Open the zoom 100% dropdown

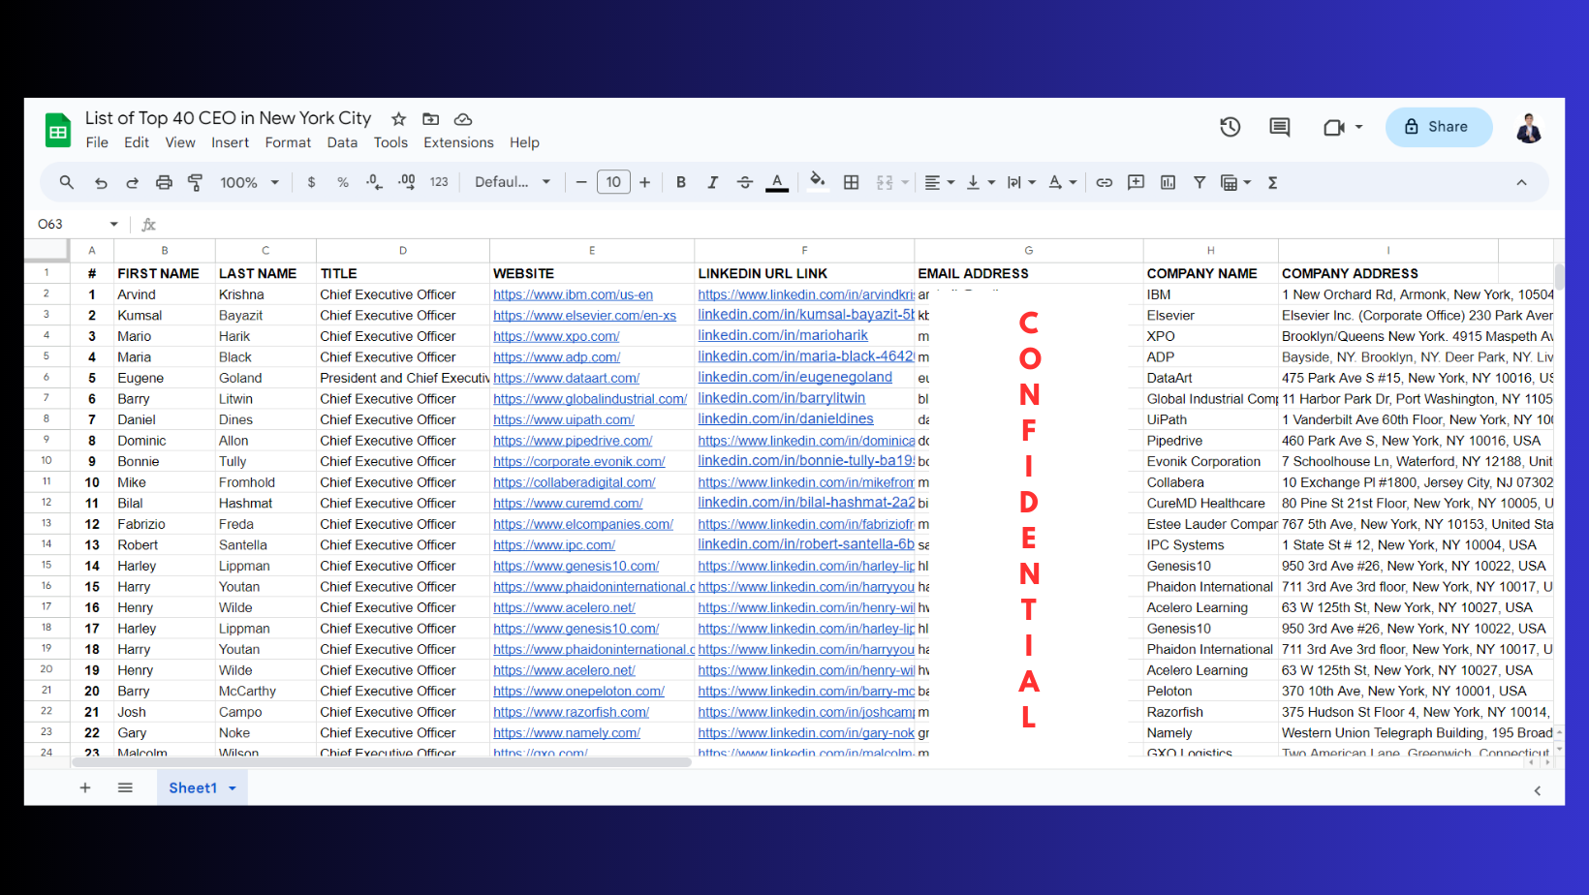[x=250, y=182]
